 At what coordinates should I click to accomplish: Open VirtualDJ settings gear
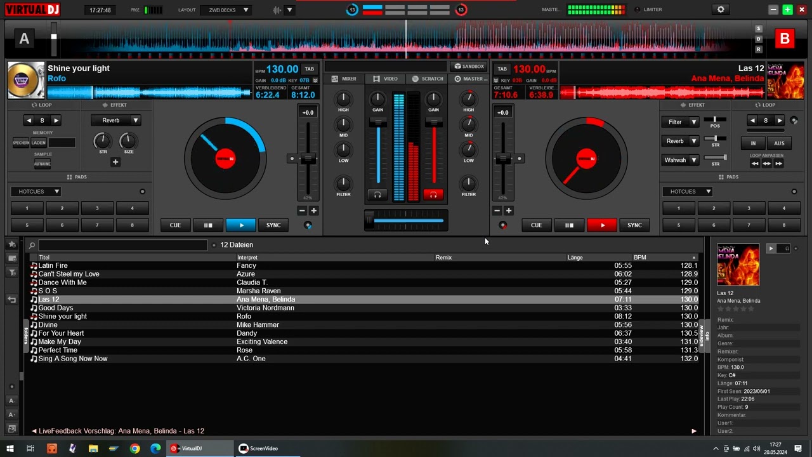(x=720, y=10)
